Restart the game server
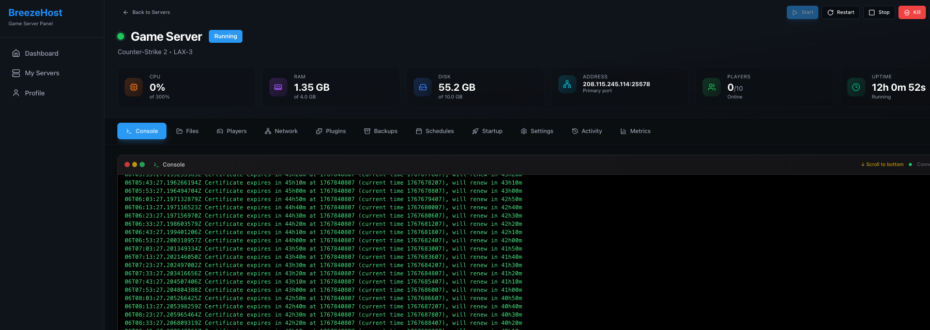 coord(841,12)
